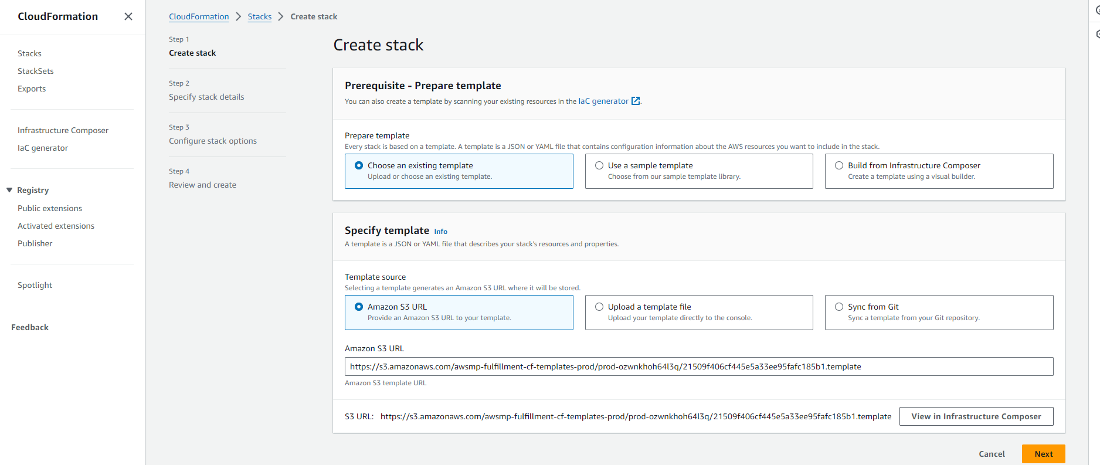1100x465 pixels.
Task: Select Upload a template file option
Action: (699, 313)
